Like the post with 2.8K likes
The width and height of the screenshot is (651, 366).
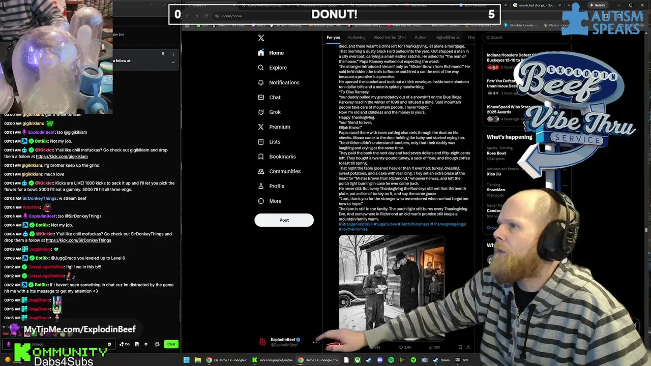pos(405,348)
